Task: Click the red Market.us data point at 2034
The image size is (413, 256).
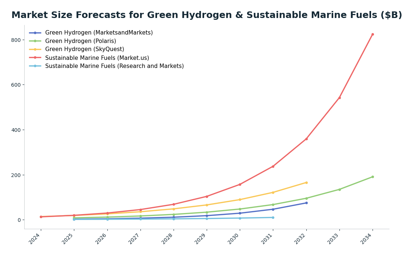Action: pos(373,35)
